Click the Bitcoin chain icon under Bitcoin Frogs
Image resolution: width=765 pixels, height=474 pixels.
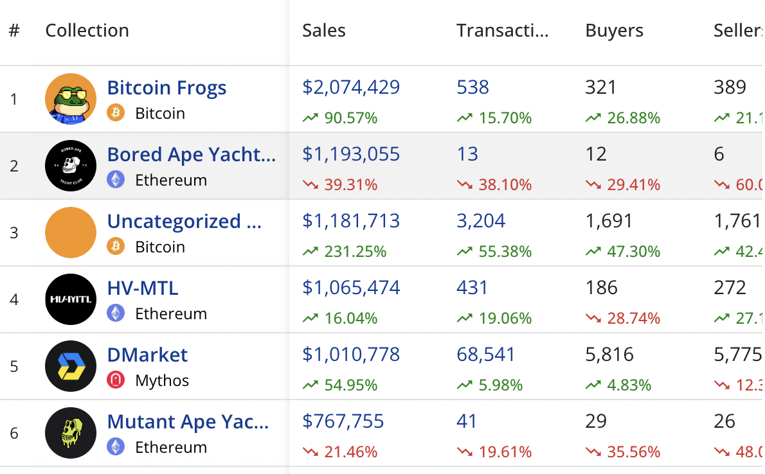point(116,113)
